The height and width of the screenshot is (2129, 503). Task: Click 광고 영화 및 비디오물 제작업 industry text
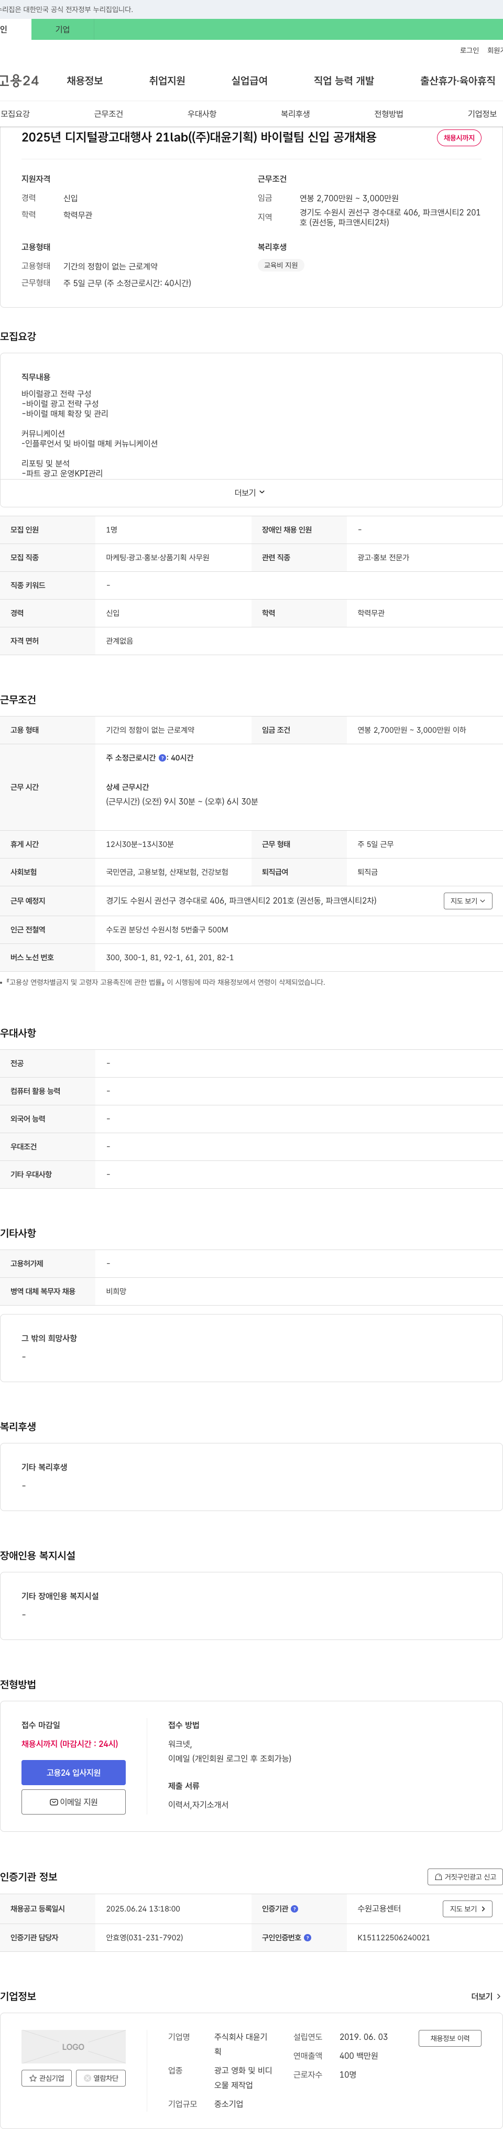[x=243, y=2078]
